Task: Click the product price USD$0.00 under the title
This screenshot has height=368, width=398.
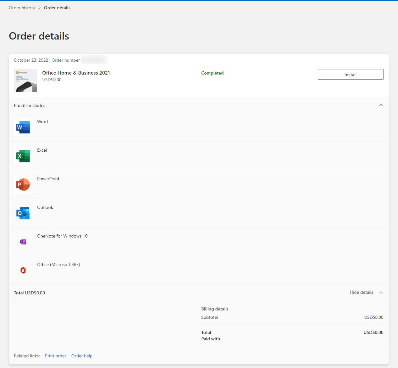Action: pyautogui.click(x=52, y=80)
